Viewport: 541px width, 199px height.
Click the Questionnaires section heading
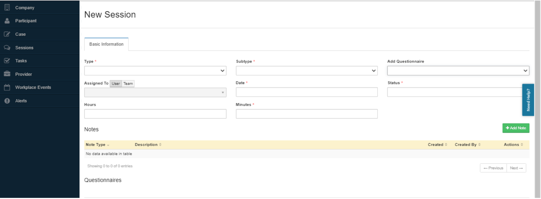coord(103,180)
